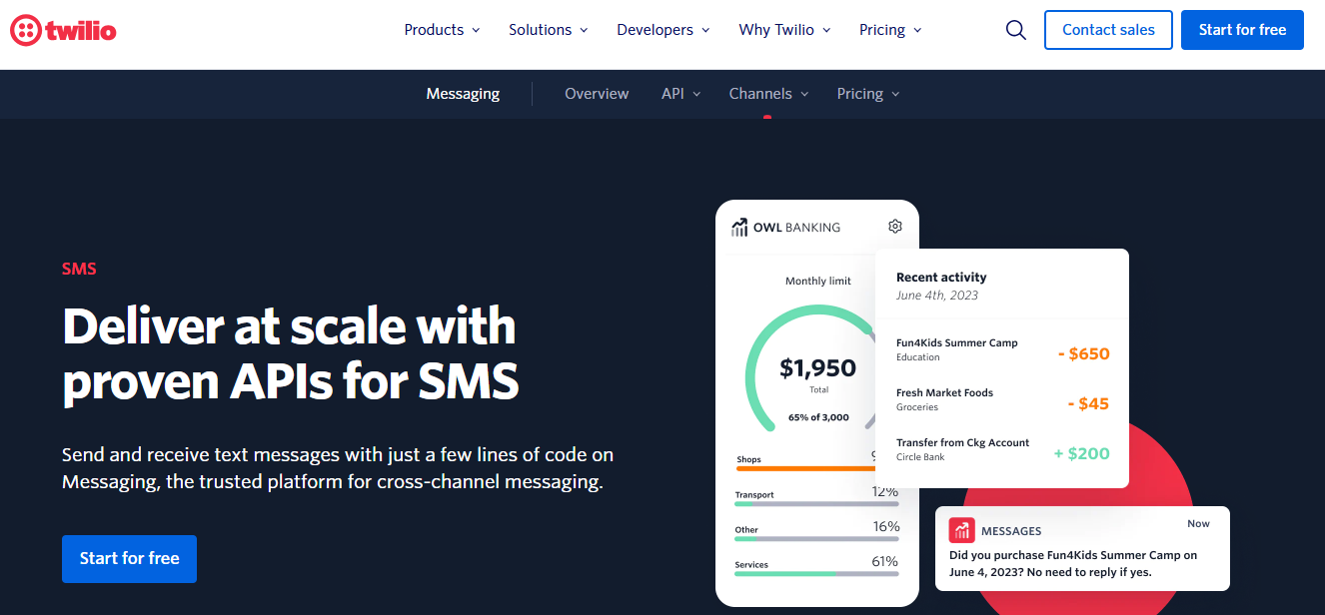Click the hero Start for free button

(129, 558)
